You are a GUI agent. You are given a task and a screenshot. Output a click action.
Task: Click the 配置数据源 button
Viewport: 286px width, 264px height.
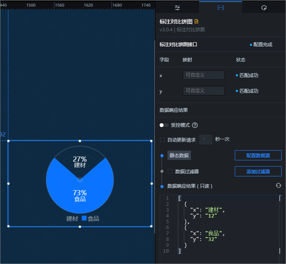point(258,155)
